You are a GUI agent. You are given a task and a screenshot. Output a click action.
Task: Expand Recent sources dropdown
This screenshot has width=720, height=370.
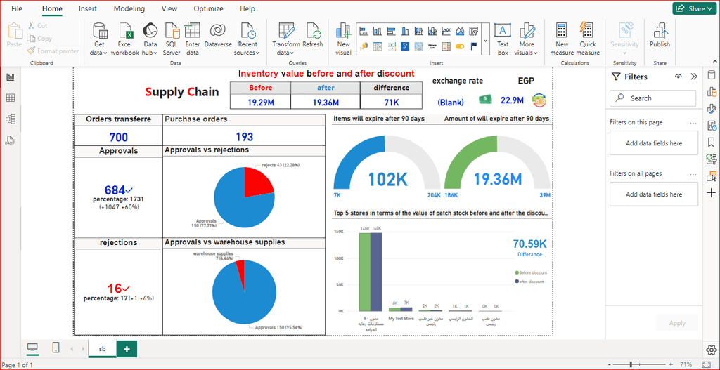(247, 39)
